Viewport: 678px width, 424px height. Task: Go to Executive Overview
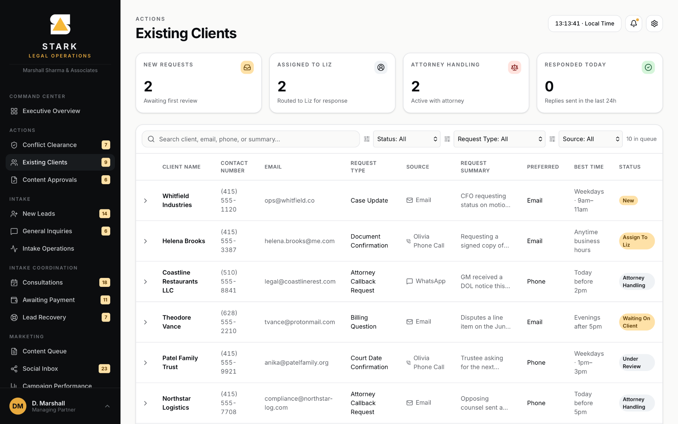click(60, 111)
